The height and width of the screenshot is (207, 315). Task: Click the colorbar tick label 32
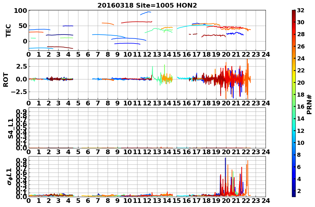coord(301,10)
